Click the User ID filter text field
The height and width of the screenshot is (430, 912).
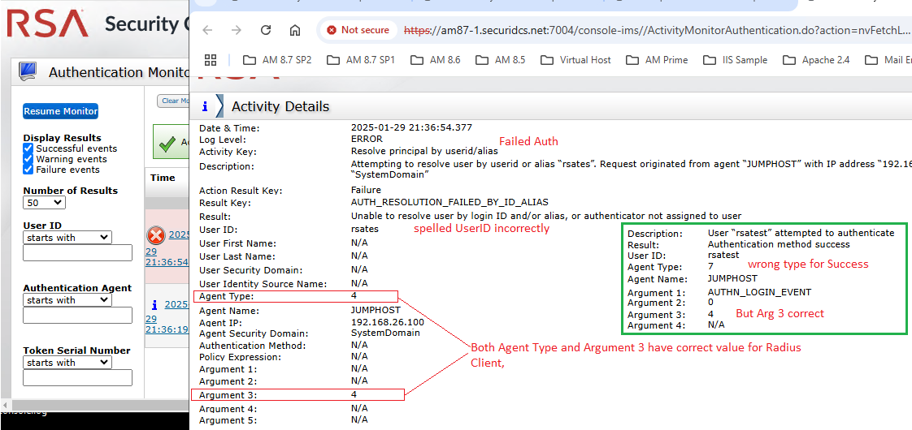[77, 252]
